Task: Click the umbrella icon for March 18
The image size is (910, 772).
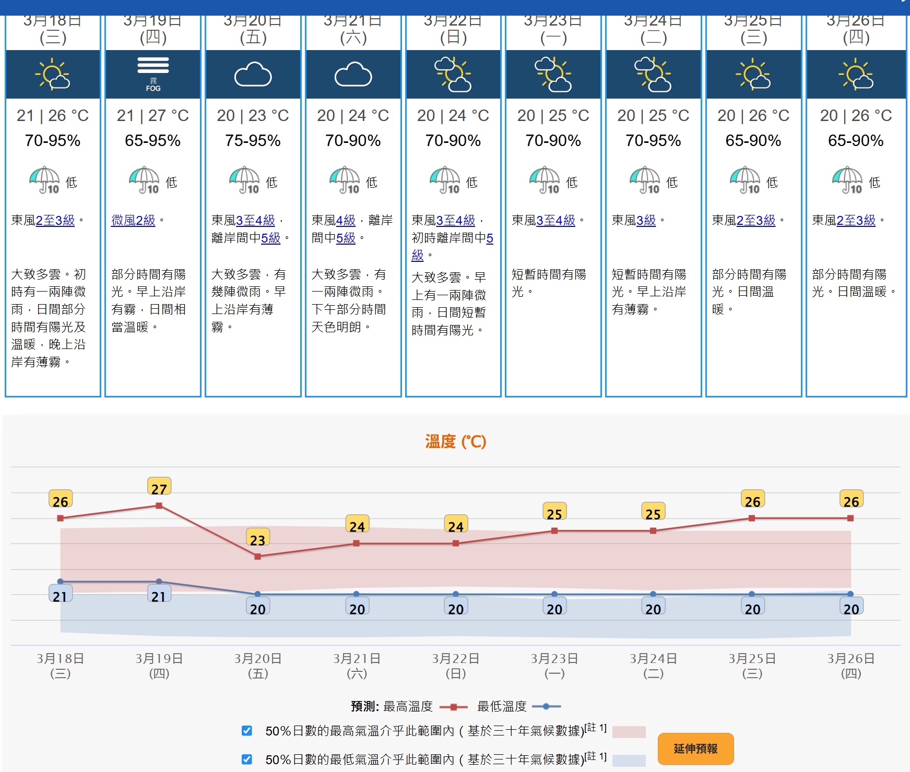Action: [44, 180]
